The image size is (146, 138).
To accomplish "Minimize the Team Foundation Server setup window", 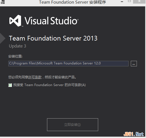I will click(x=122, y=2).
